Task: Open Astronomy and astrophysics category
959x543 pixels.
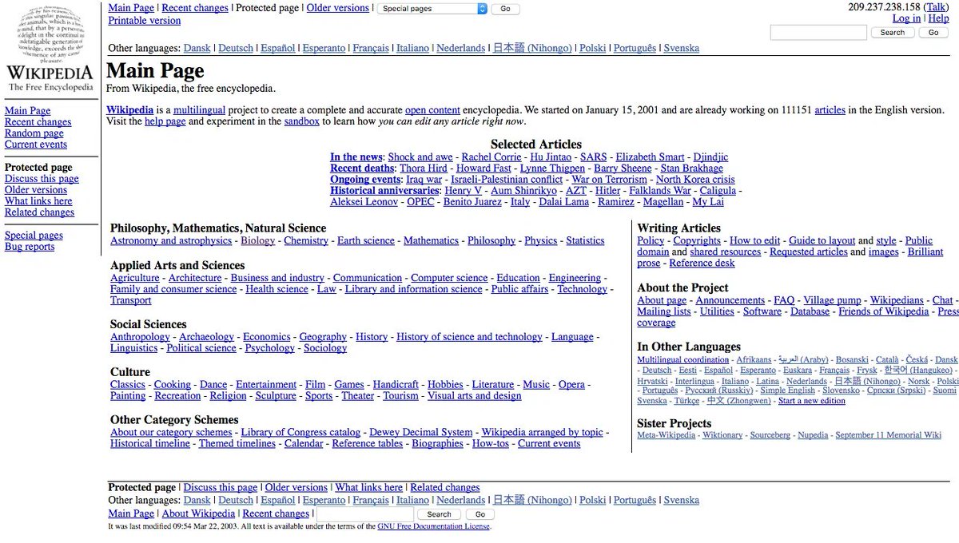Action: tap(171, 240)
